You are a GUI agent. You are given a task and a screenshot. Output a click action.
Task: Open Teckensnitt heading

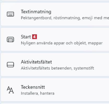(33, 87)
